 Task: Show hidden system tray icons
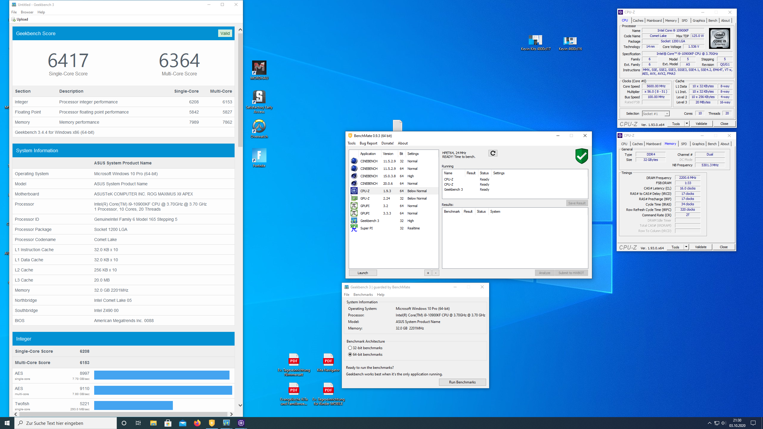(x=709, y=423)
